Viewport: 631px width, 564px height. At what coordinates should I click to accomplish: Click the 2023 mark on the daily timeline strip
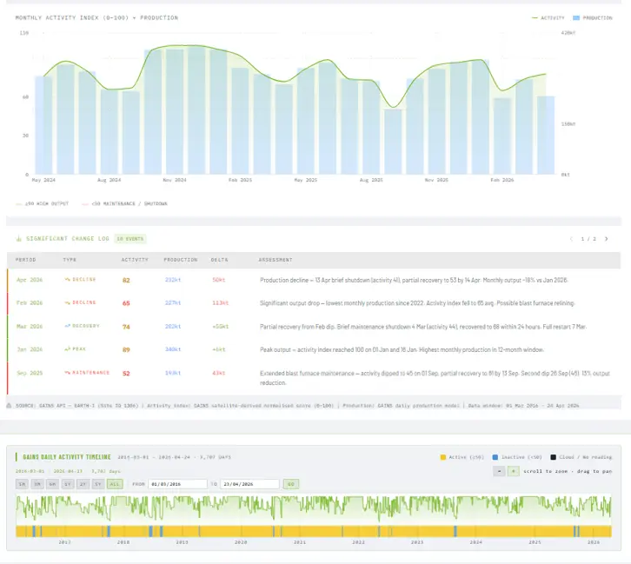click(417, 542)
